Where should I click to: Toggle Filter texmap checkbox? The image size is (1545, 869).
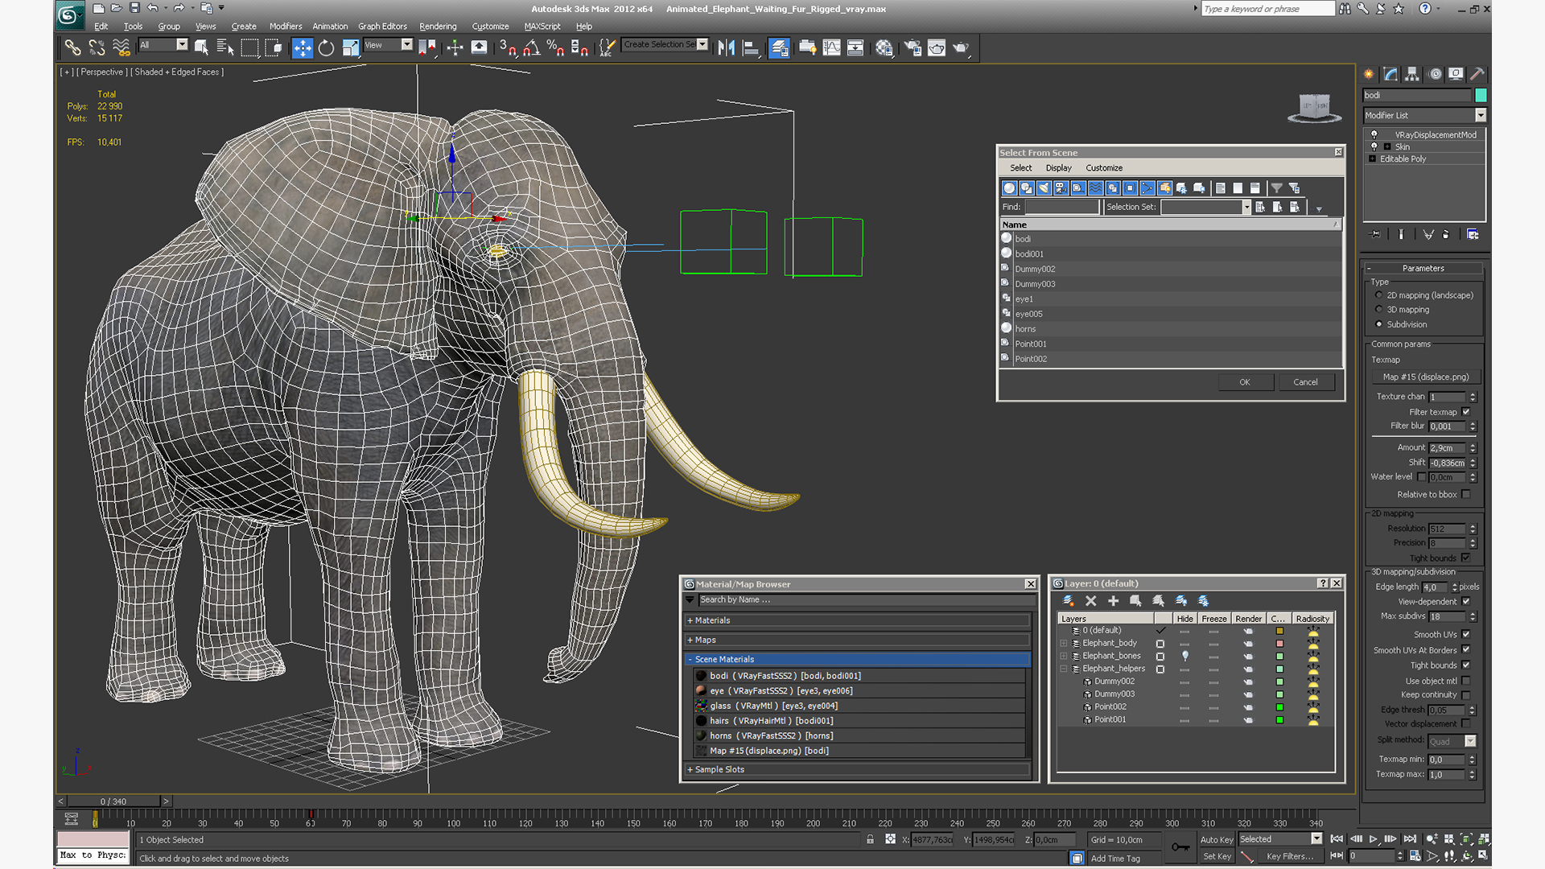point(1466,412)
